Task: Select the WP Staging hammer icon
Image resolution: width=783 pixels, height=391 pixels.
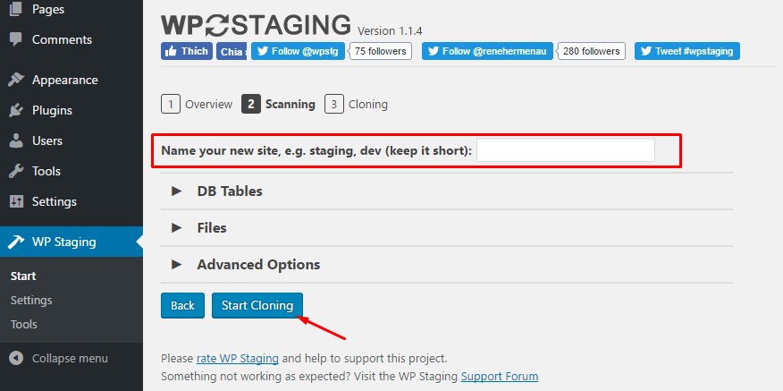Action: 16,242
